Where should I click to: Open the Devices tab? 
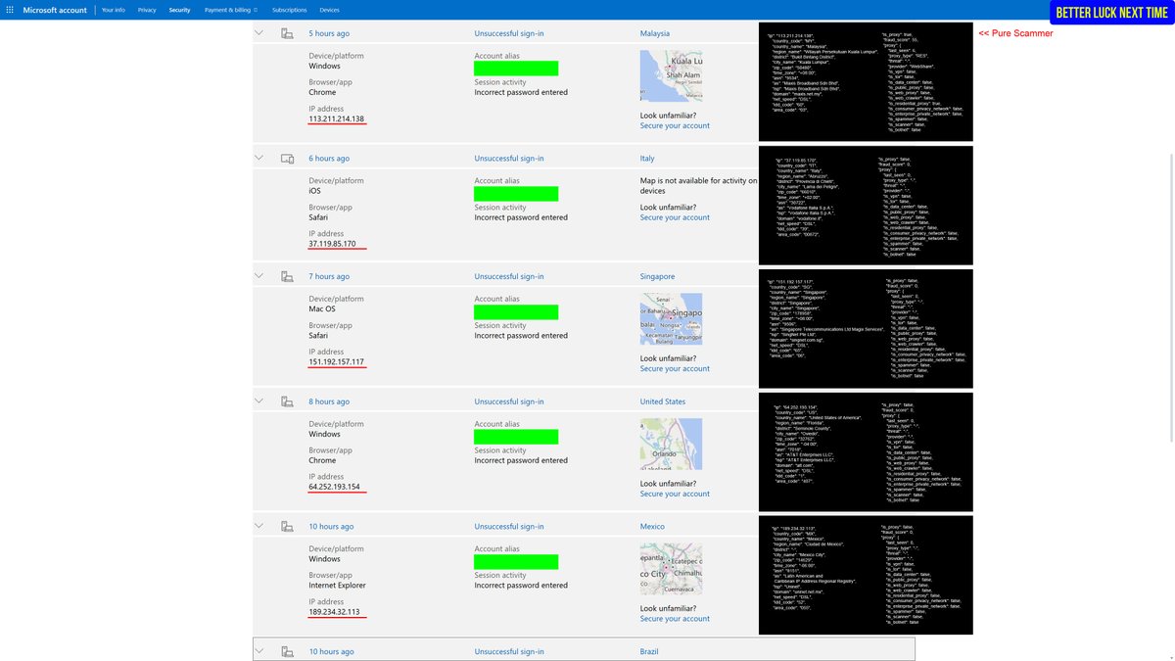pyautogui.click(x=329, y=10)
